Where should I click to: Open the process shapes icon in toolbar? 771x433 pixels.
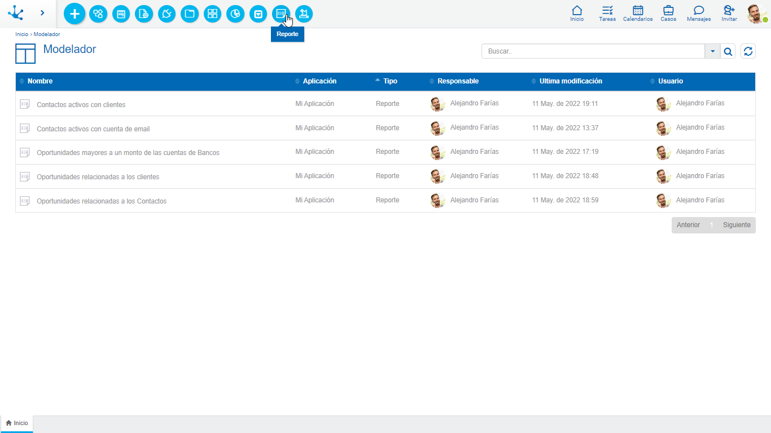(98, 14)
